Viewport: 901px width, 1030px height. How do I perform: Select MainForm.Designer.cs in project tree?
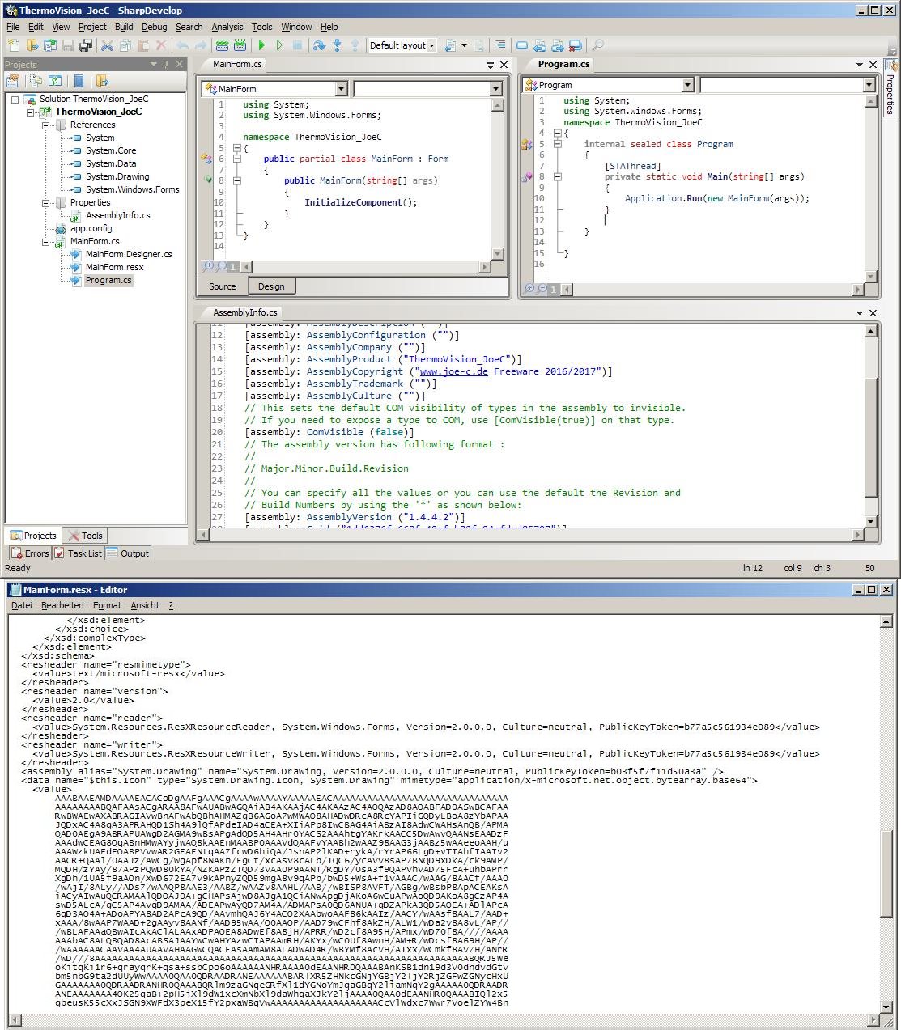point(129,254)
